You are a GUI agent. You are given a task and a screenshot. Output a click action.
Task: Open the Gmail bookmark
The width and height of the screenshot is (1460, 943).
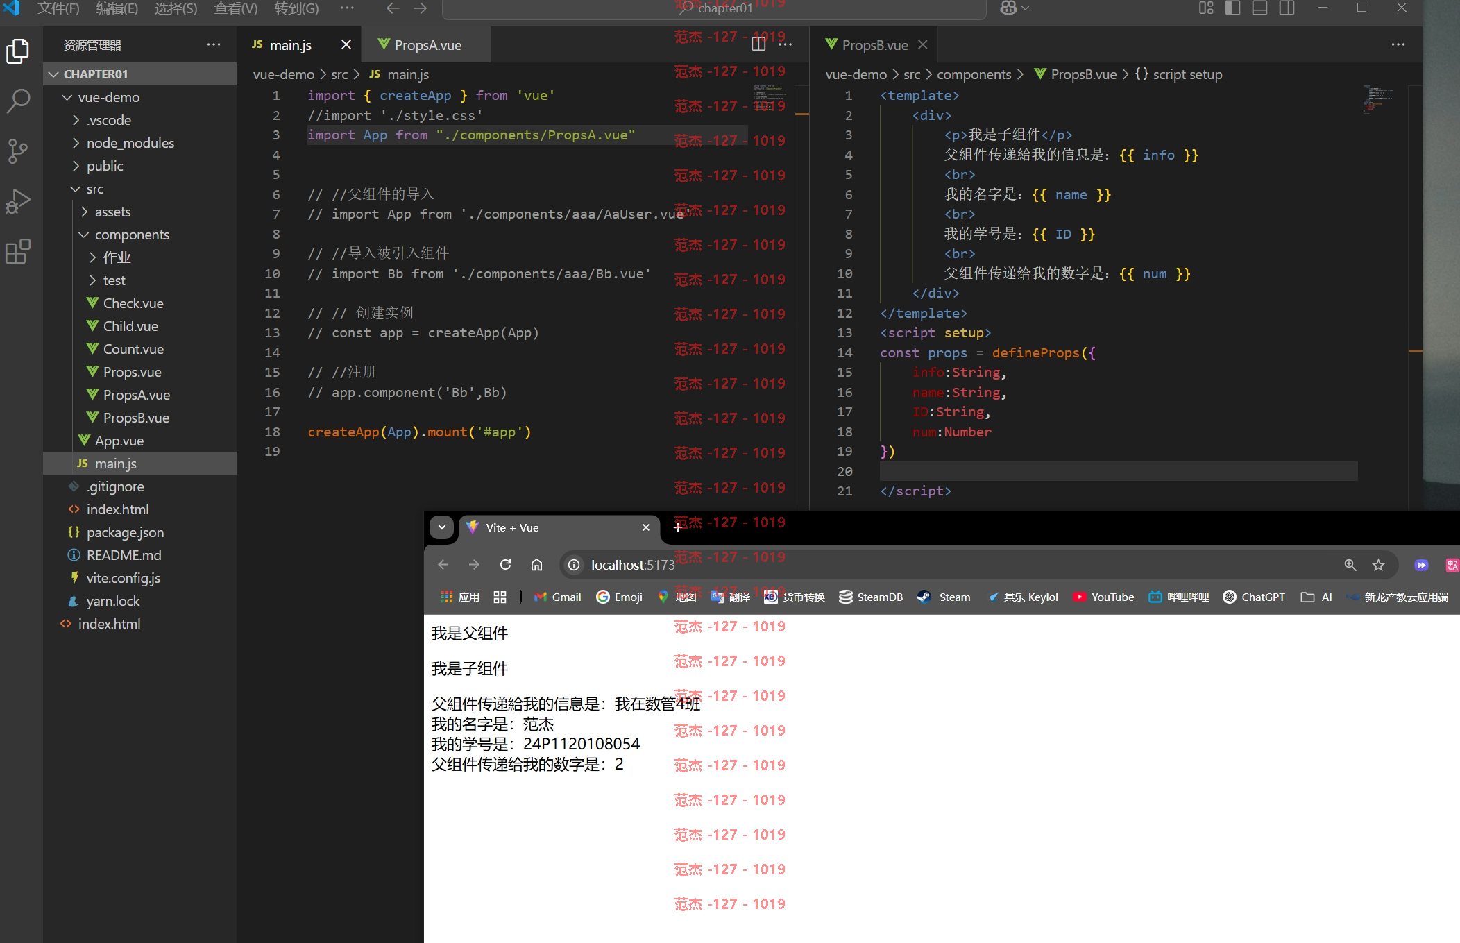pyautogui.click(x=558, y=597)
